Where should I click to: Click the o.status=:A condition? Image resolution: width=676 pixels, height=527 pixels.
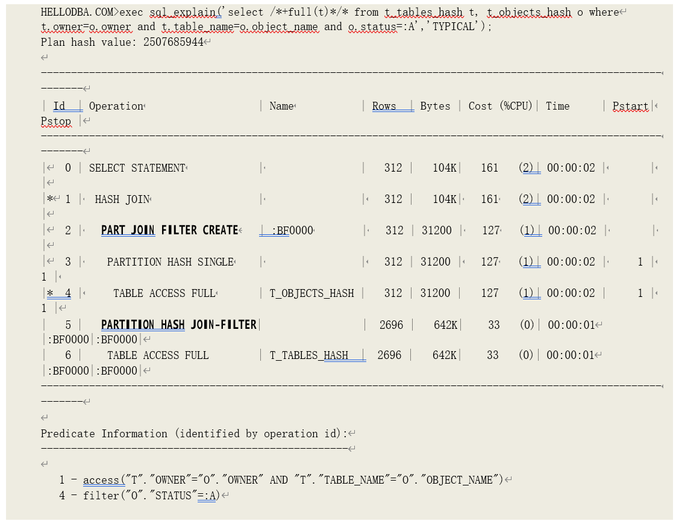coord(382,27)
